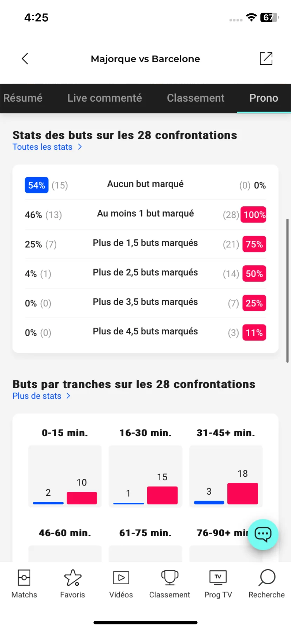Expand chevron next to Toutes les stats
Screen dimensions: 291x630
(80, 147)
